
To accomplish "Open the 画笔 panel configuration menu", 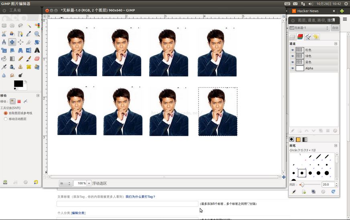I will (x=336, y=145).
